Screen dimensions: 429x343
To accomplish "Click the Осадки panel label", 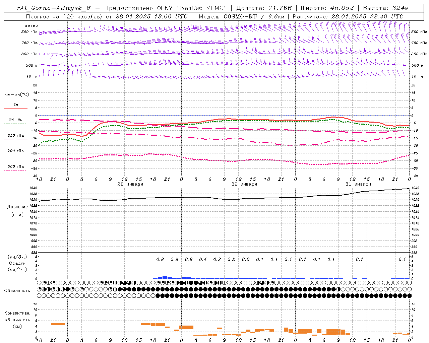I will click(17, 263).
